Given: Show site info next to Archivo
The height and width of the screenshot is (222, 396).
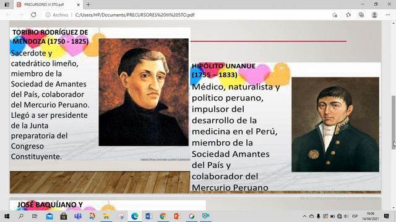Looking at the screenshot, I should click(48, 15).
